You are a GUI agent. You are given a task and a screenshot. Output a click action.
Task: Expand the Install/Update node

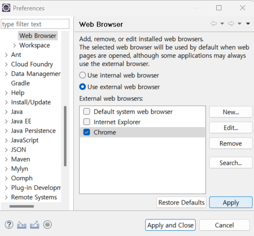coord(6,102)
